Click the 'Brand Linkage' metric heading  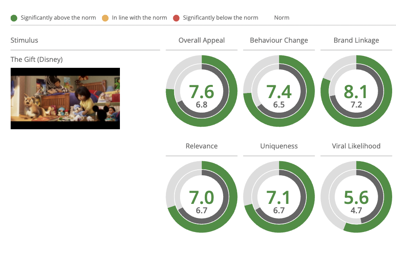(356, 41)
